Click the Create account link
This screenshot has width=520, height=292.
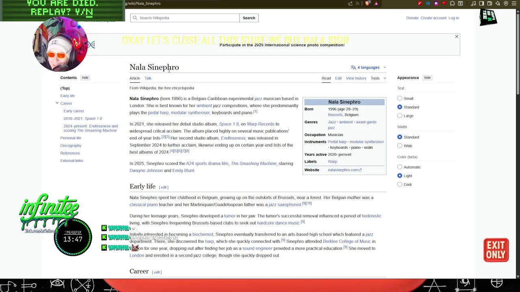click(433, 18)
